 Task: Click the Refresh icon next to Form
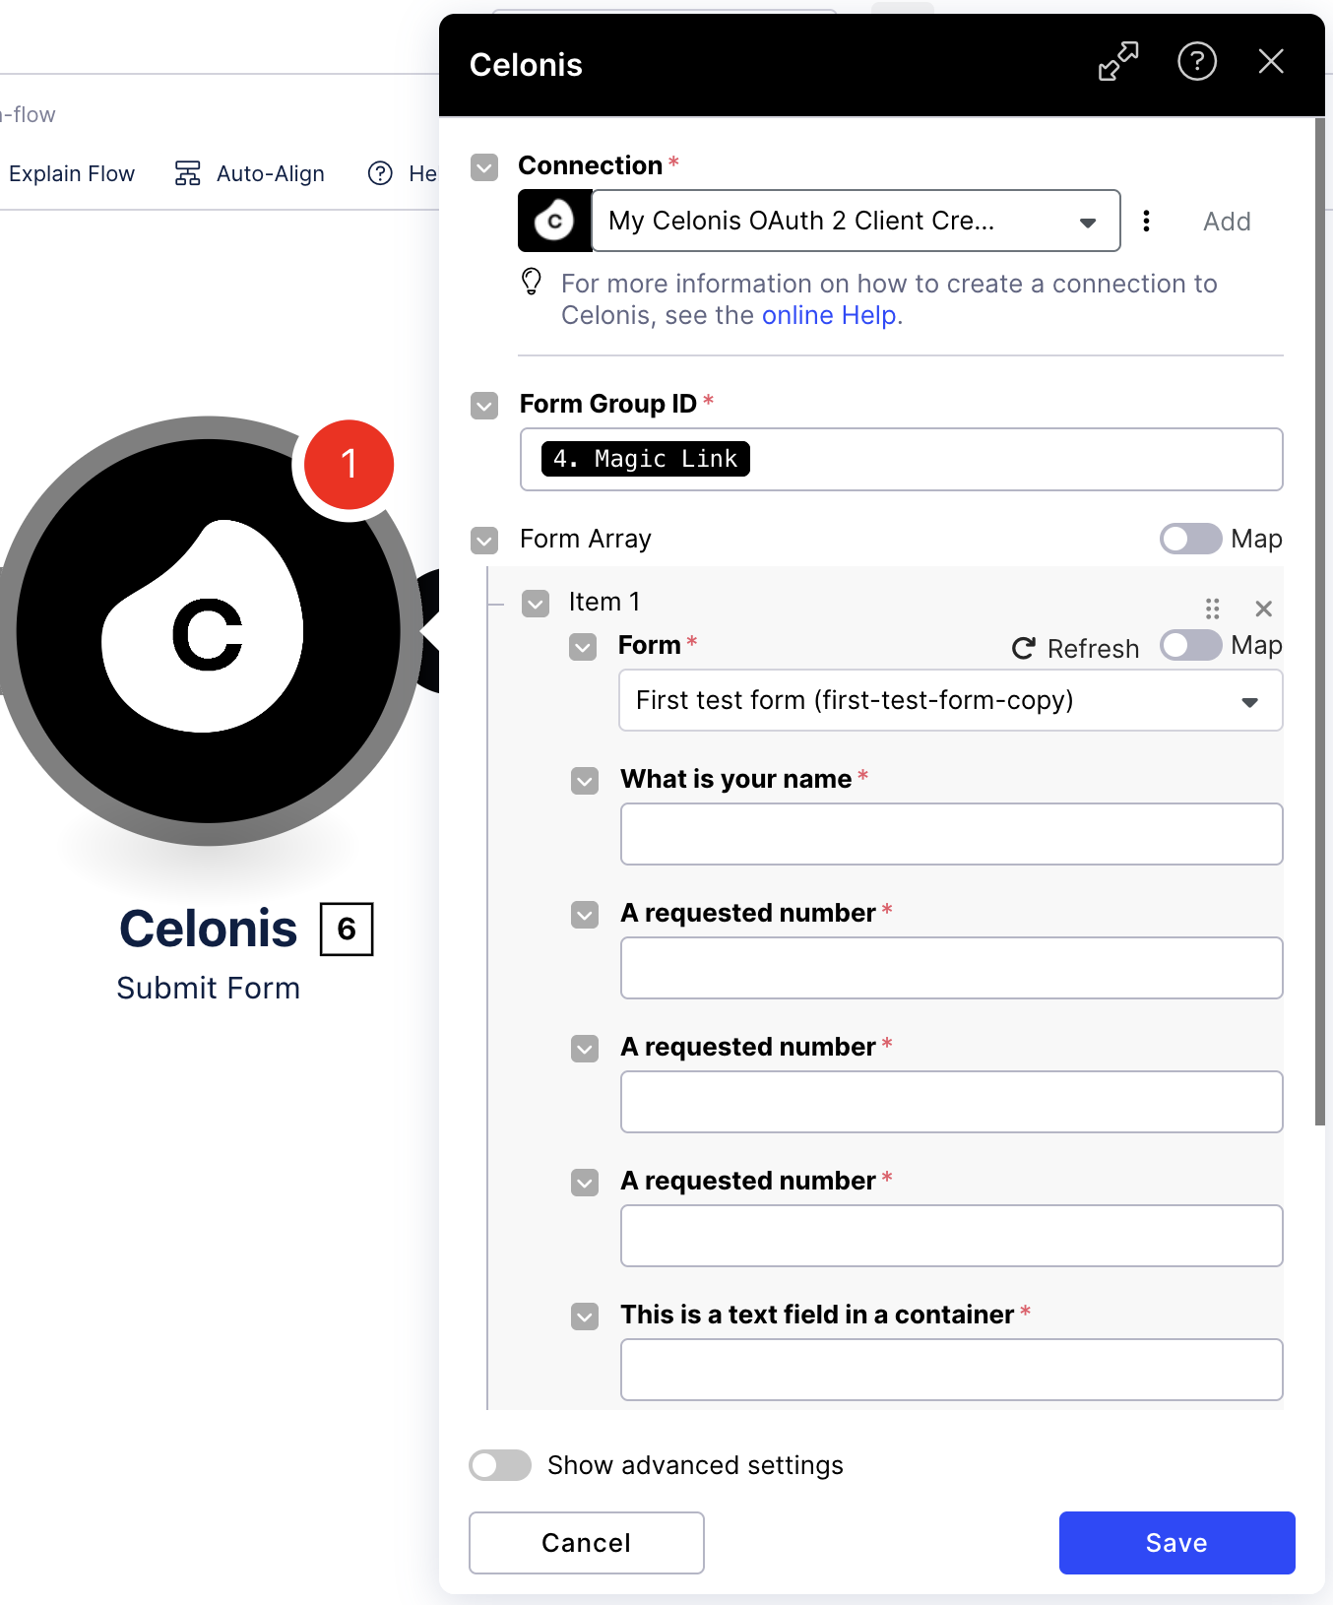click(1024, 648)
